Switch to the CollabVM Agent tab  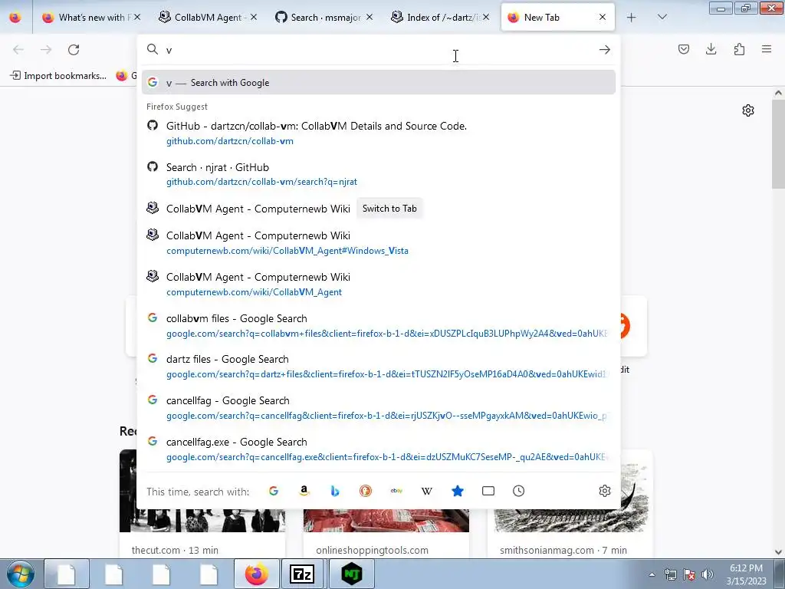[x=206, y=18]
